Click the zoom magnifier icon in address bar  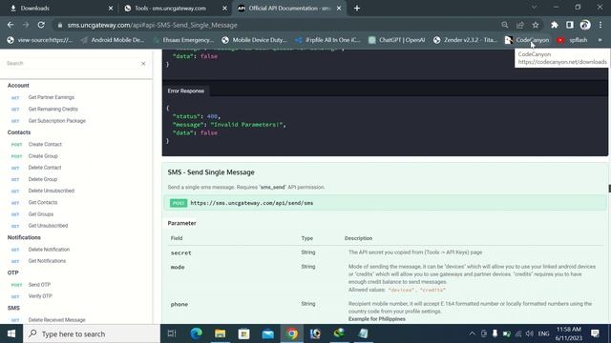point(505,25)
